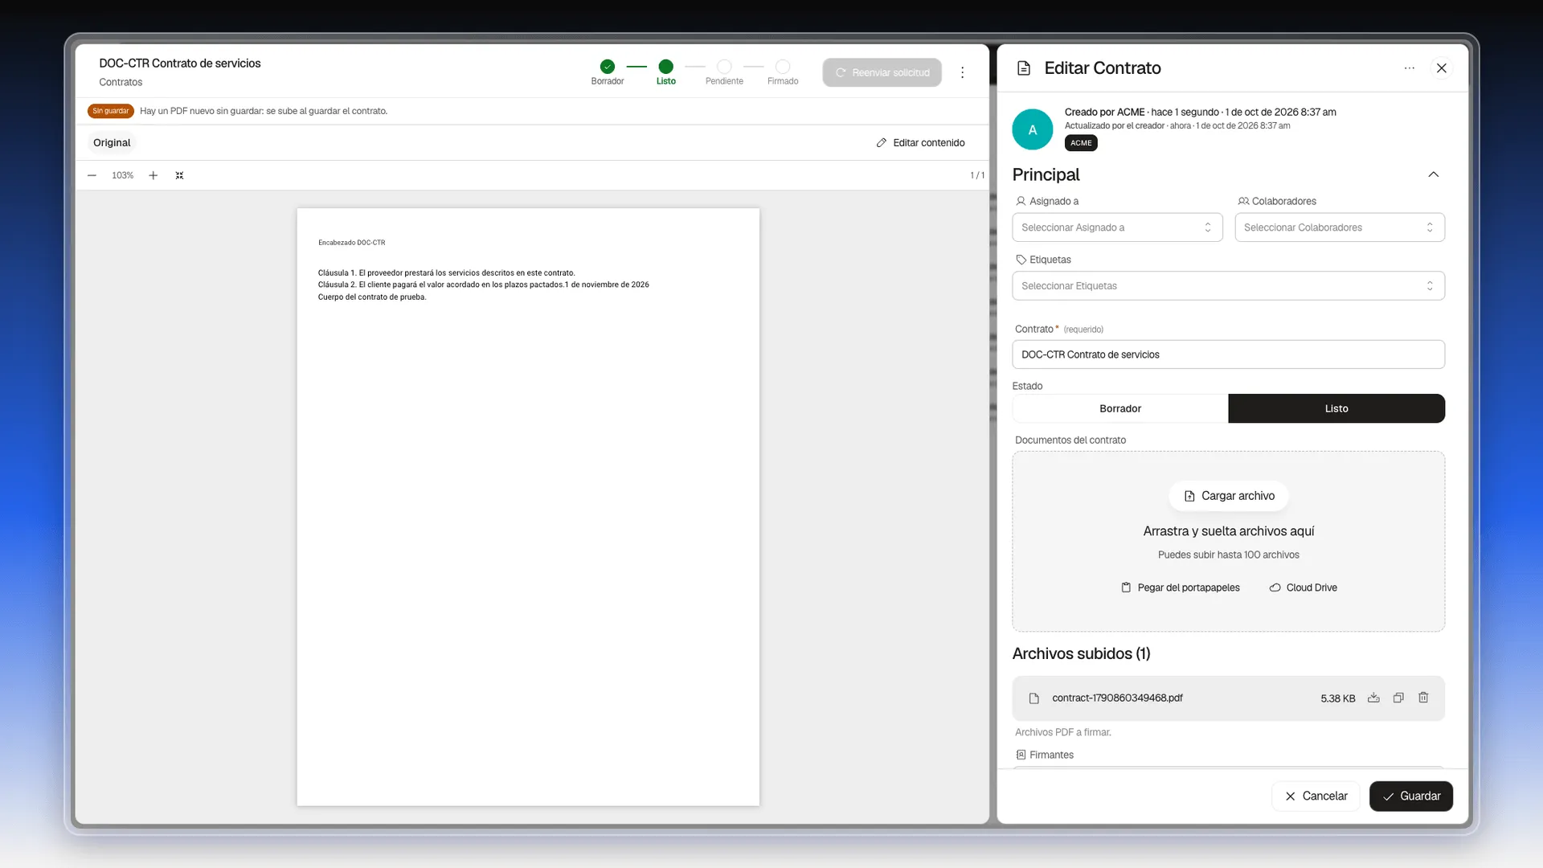
Task: Open the more options dots in Editar Contrato header
Action: click(1409, 68)
